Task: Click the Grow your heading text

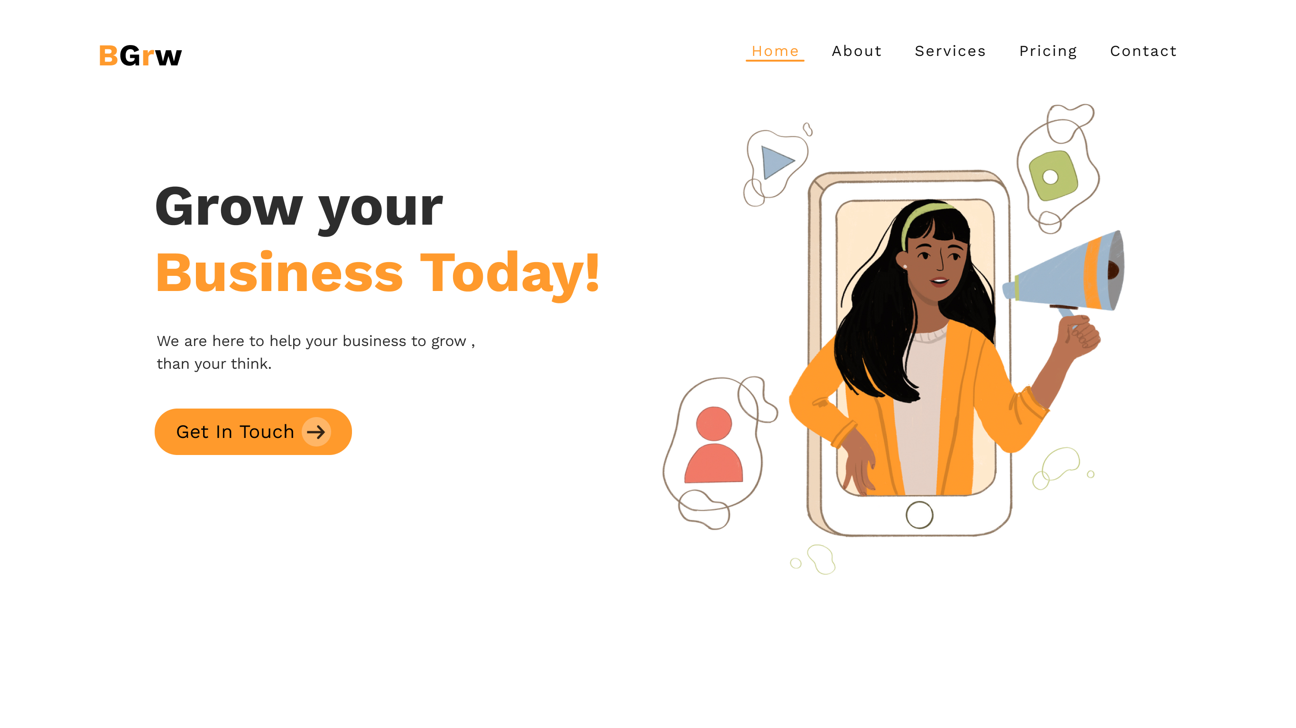Action: point(299,207)
